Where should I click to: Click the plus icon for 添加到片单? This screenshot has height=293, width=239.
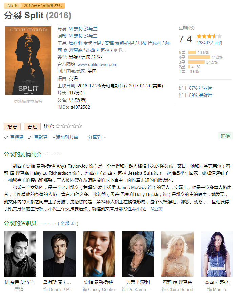tap(54, 137)
